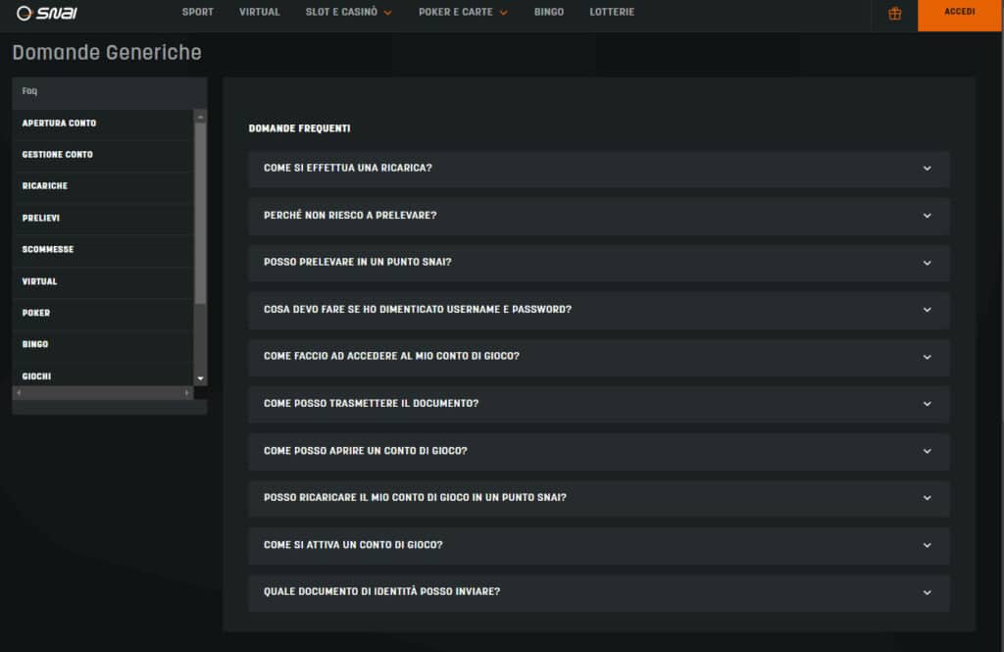Click the ACCEDI login button

click(x=959, y=13)
